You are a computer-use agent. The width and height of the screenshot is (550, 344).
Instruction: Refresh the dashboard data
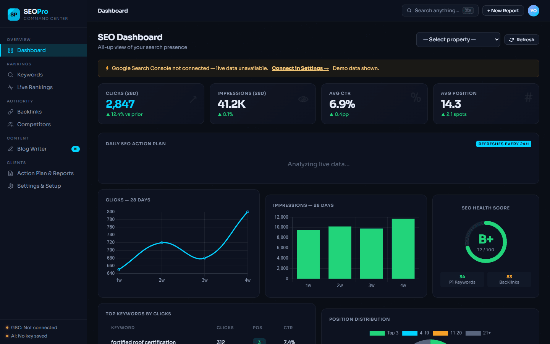(522, 40)
